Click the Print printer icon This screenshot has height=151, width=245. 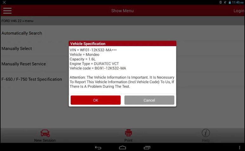click(x=128, y=133)
